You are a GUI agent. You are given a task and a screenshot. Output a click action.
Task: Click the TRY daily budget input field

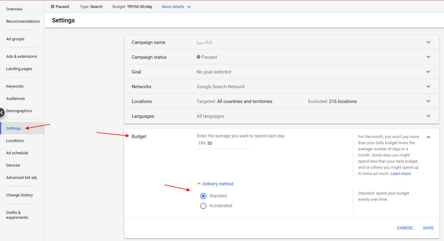pyautogui.click(x=224, y=144)
